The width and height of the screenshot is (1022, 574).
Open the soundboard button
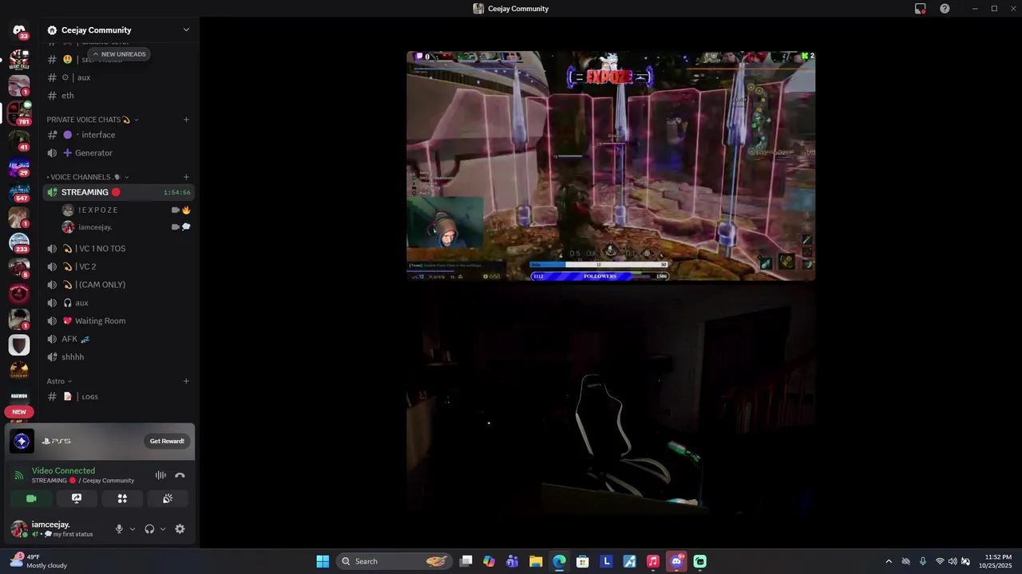coord(168,498)
